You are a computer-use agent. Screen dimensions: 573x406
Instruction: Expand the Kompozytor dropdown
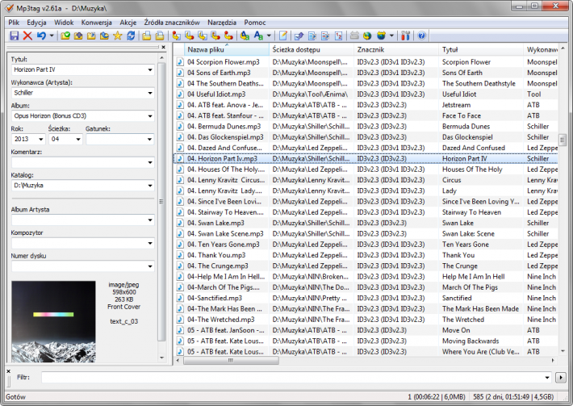[x=150, y=243]
